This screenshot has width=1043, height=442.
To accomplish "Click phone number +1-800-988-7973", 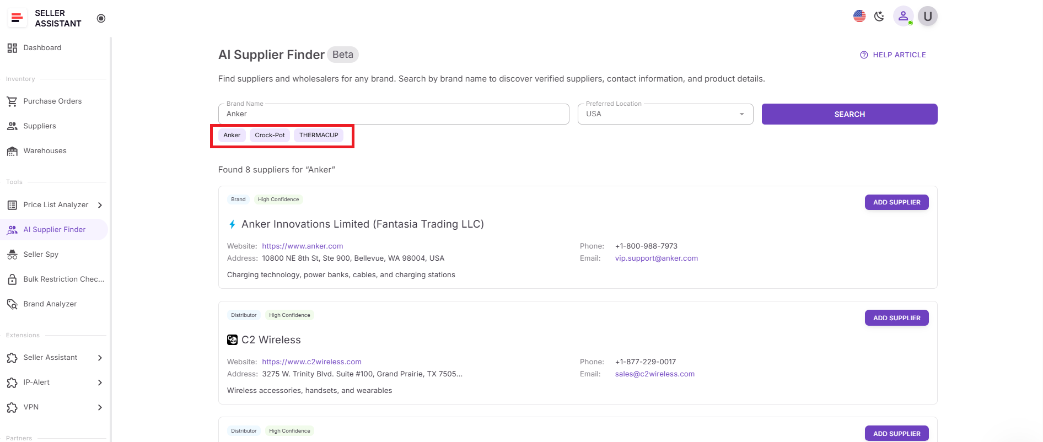I will pyautogui.click(x=646, y=246).
